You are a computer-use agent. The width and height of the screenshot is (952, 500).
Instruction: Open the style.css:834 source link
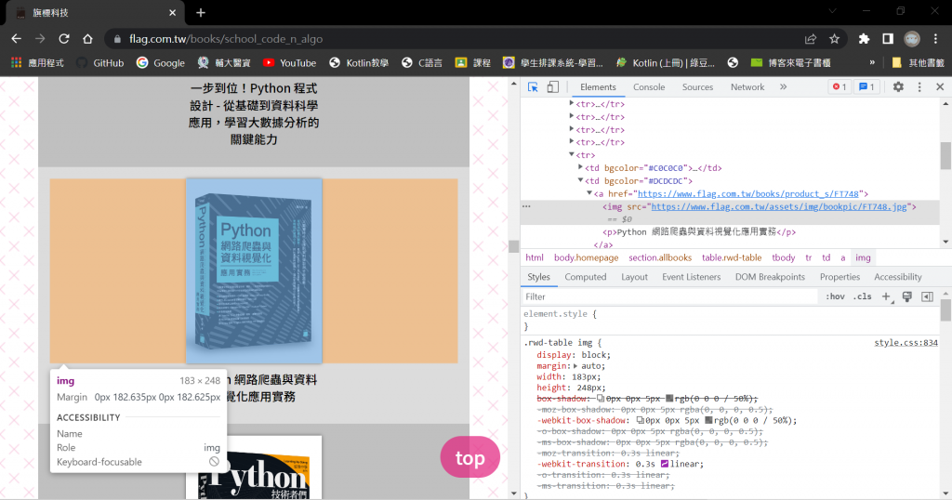pos(906,343)
